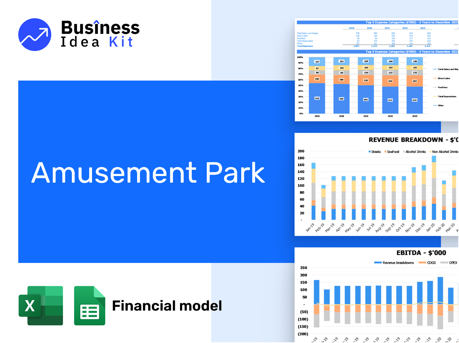
Task: Select the Alcohol Drinks legend marker
Action: tap(404, 152)
